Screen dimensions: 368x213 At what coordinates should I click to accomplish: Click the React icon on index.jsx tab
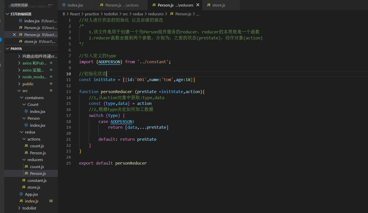click(64, 5)
